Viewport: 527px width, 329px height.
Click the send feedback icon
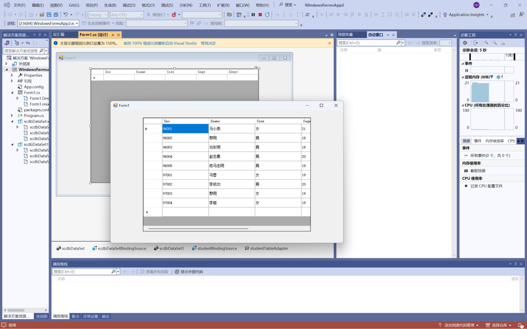coord(521,15)
